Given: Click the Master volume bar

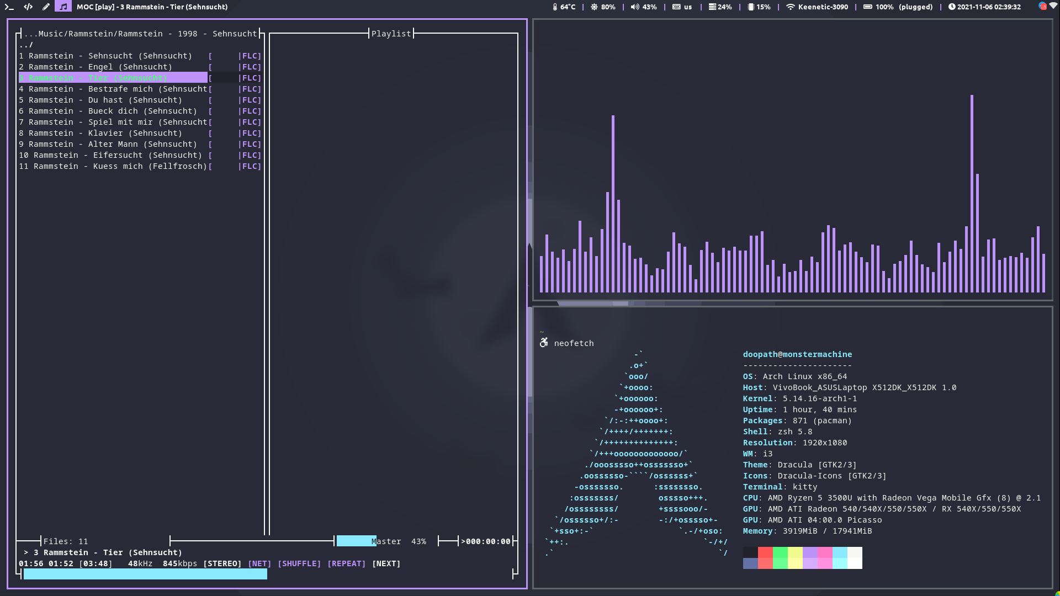Looking at the screenshot, I should (x=357, y=541).
